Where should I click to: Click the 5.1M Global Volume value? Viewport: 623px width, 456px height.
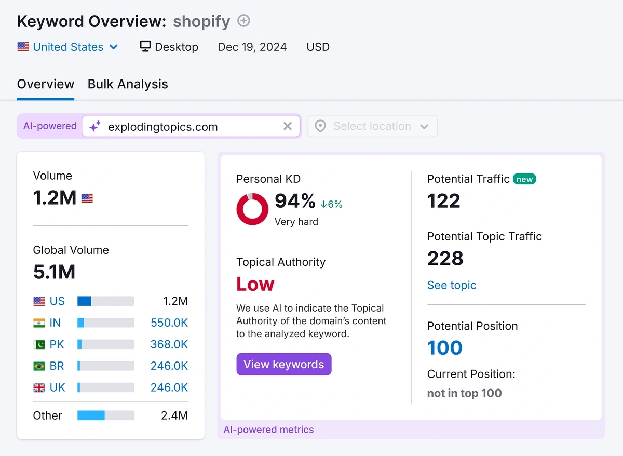pos(54,272)
